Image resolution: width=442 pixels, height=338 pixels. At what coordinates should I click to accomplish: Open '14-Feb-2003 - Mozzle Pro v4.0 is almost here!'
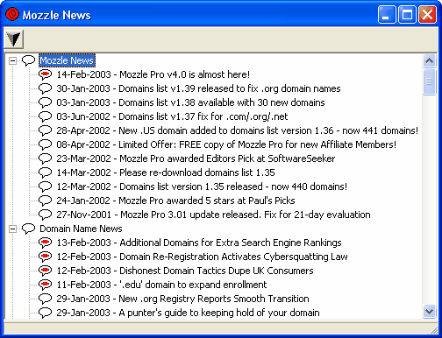tap(153, 74)
